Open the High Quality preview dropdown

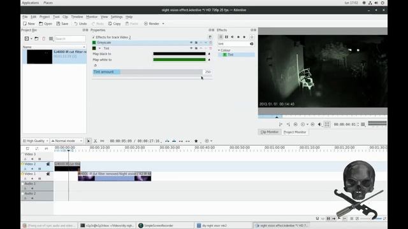[x=35, y=141]
